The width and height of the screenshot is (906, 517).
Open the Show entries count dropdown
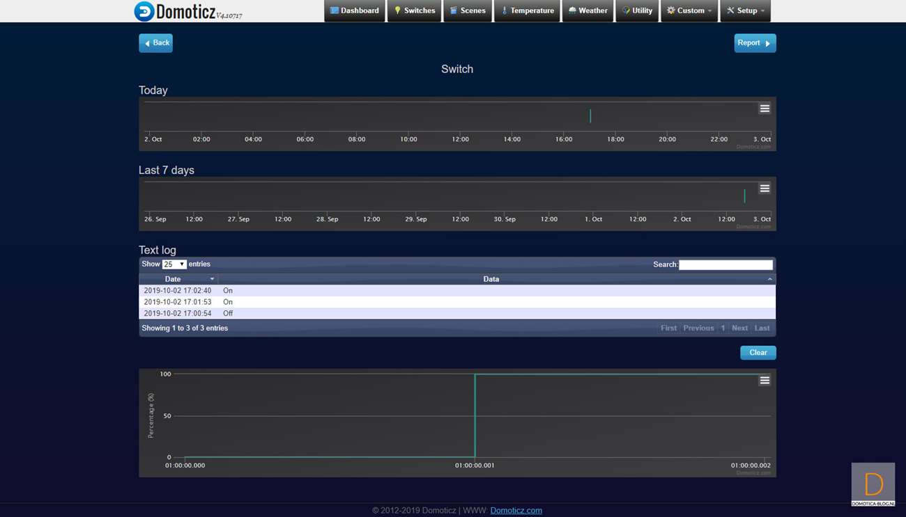coord(174,264)
